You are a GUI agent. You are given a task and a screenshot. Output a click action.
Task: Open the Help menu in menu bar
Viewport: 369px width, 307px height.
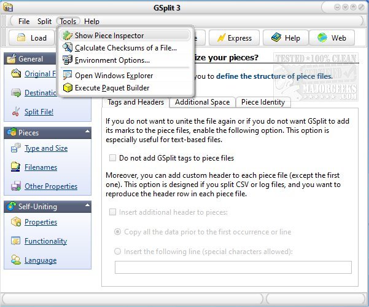[x=91, y=21]
